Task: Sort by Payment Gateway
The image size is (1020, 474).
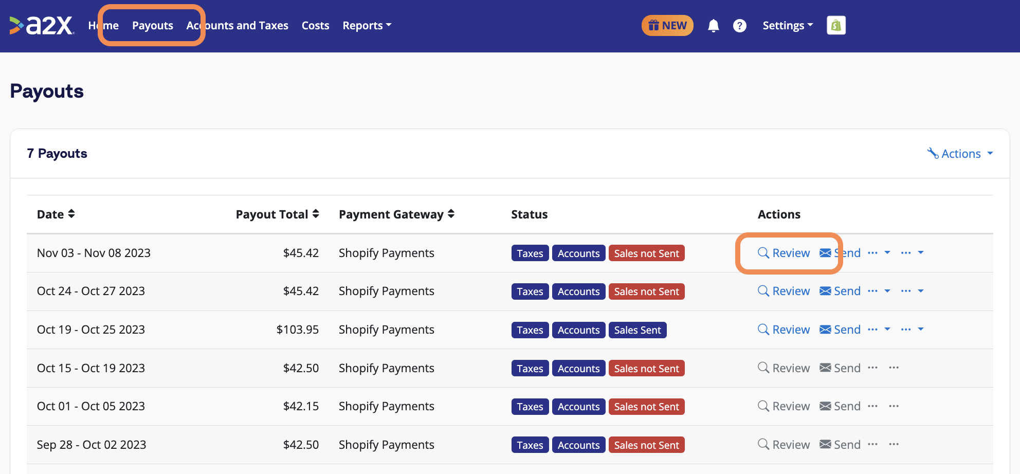Action: coord(396,214)
